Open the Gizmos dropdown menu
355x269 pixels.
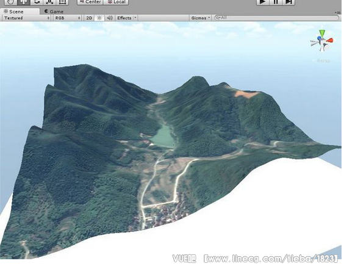[200, 18]
